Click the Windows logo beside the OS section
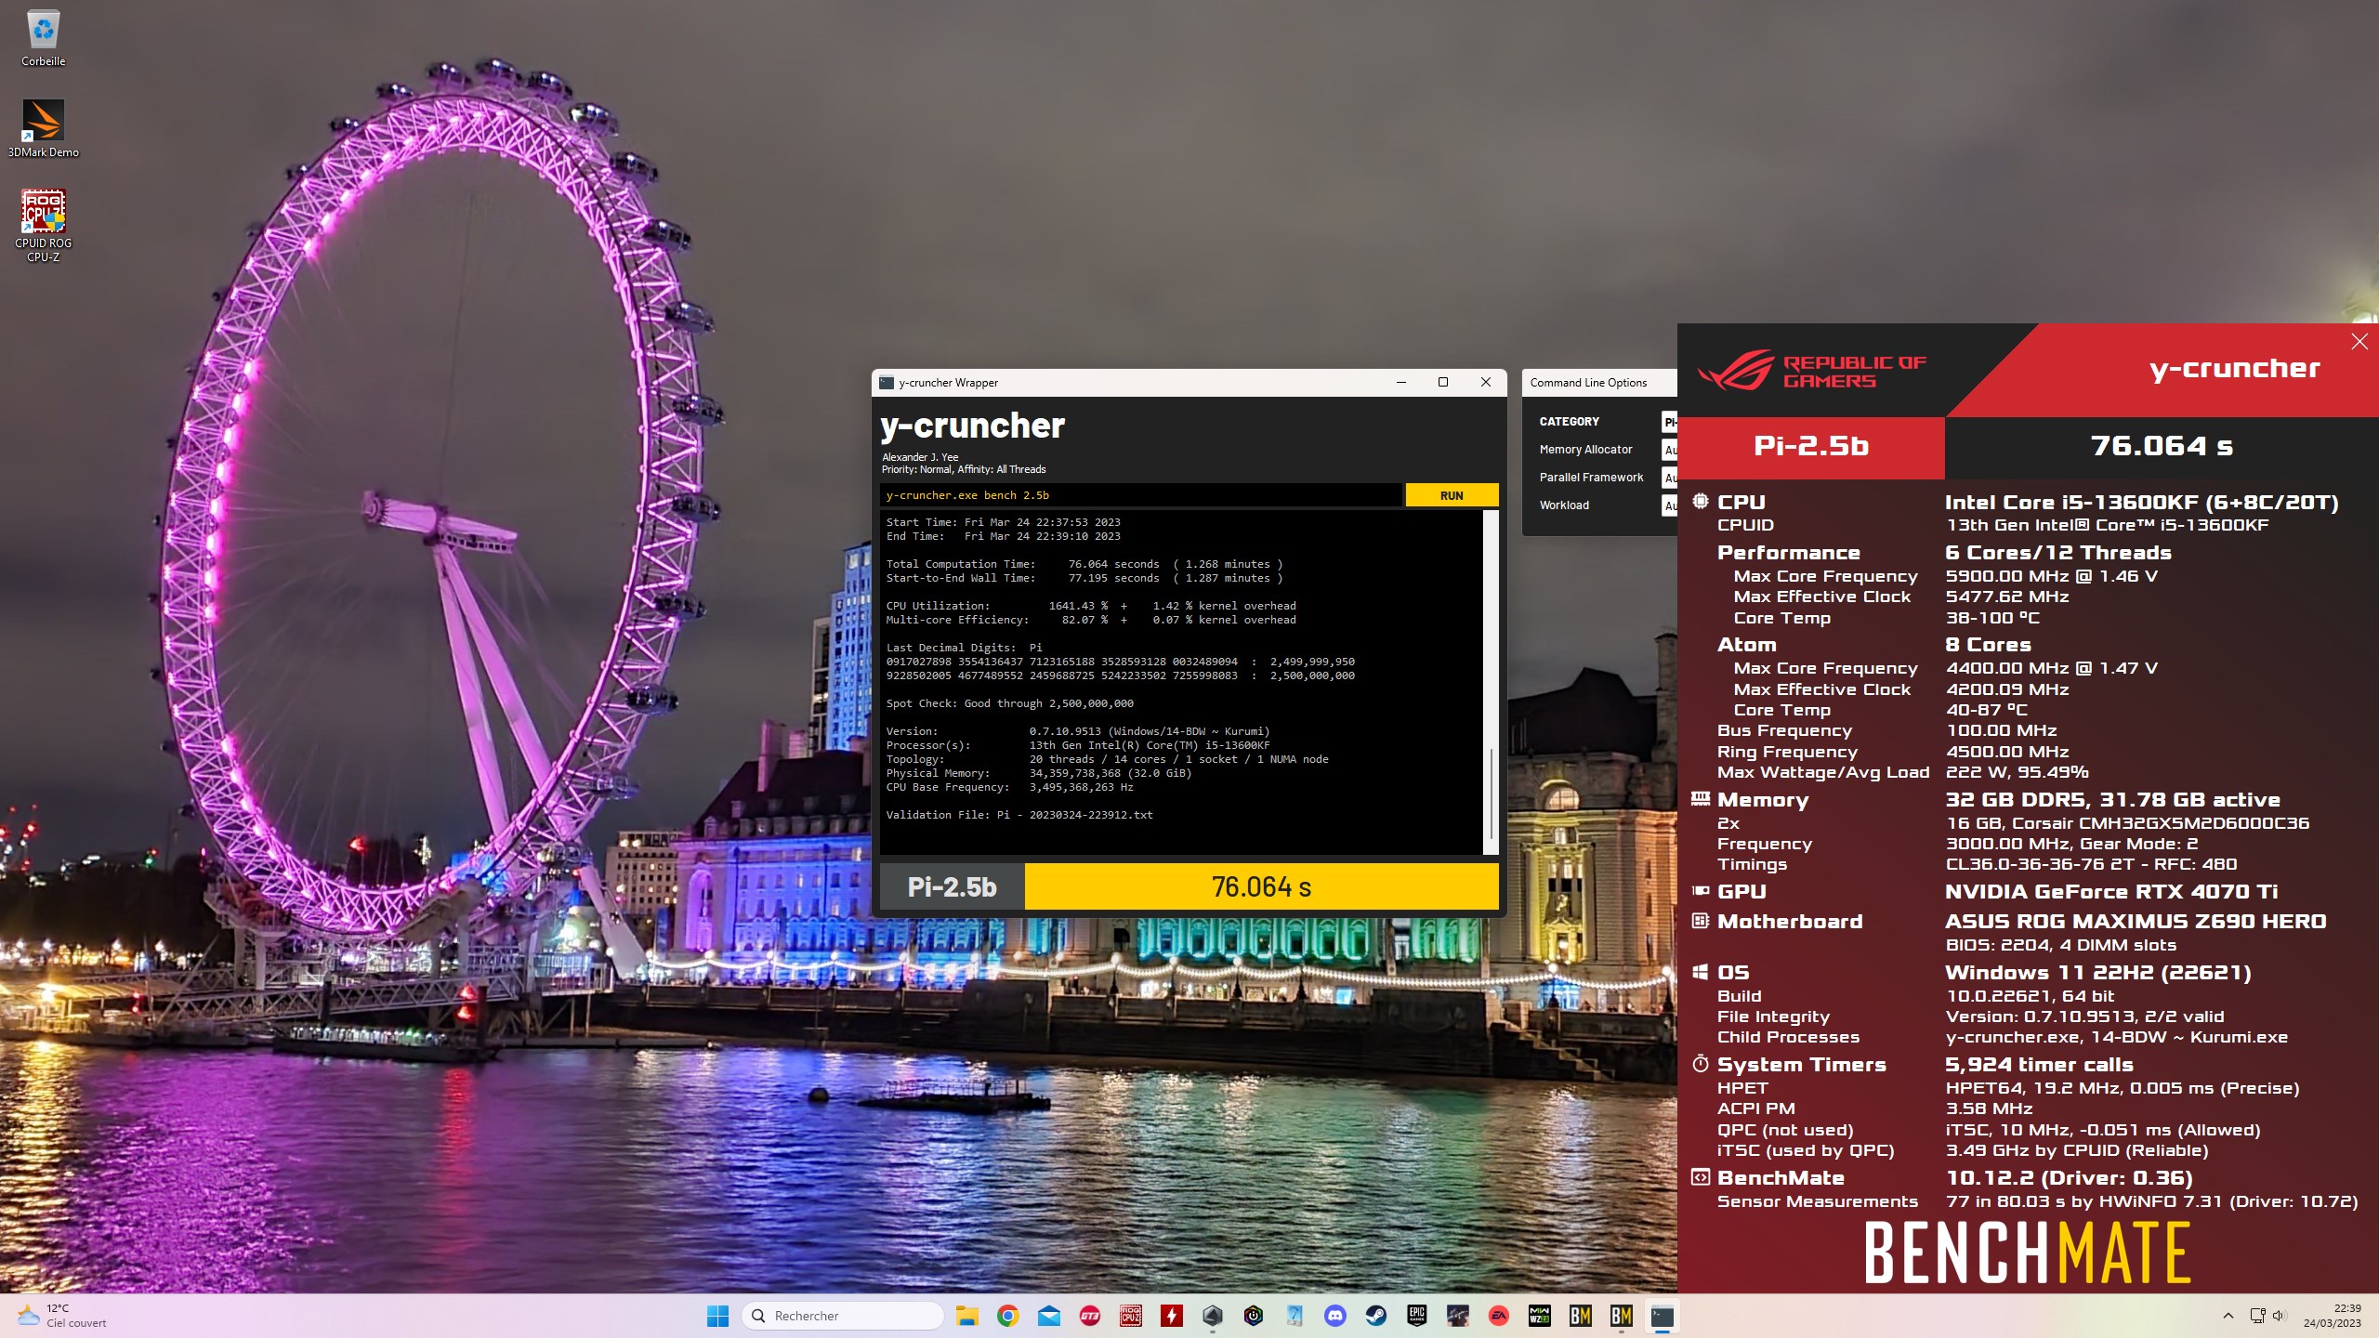 click(1700, 972)
